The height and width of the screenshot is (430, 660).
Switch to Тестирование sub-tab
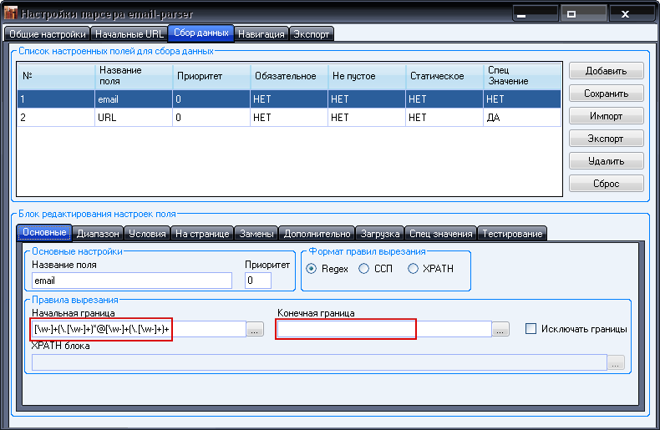(x=512, y=234)
